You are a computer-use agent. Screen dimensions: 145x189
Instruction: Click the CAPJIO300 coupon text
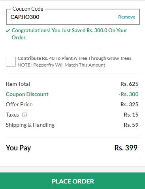pyautogui.click(x=25, y=17)
